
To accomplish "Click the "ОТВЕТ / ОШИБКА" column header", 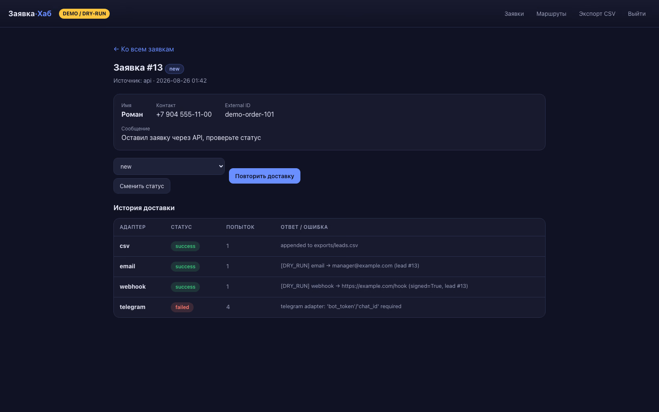I will click(304, 227).
